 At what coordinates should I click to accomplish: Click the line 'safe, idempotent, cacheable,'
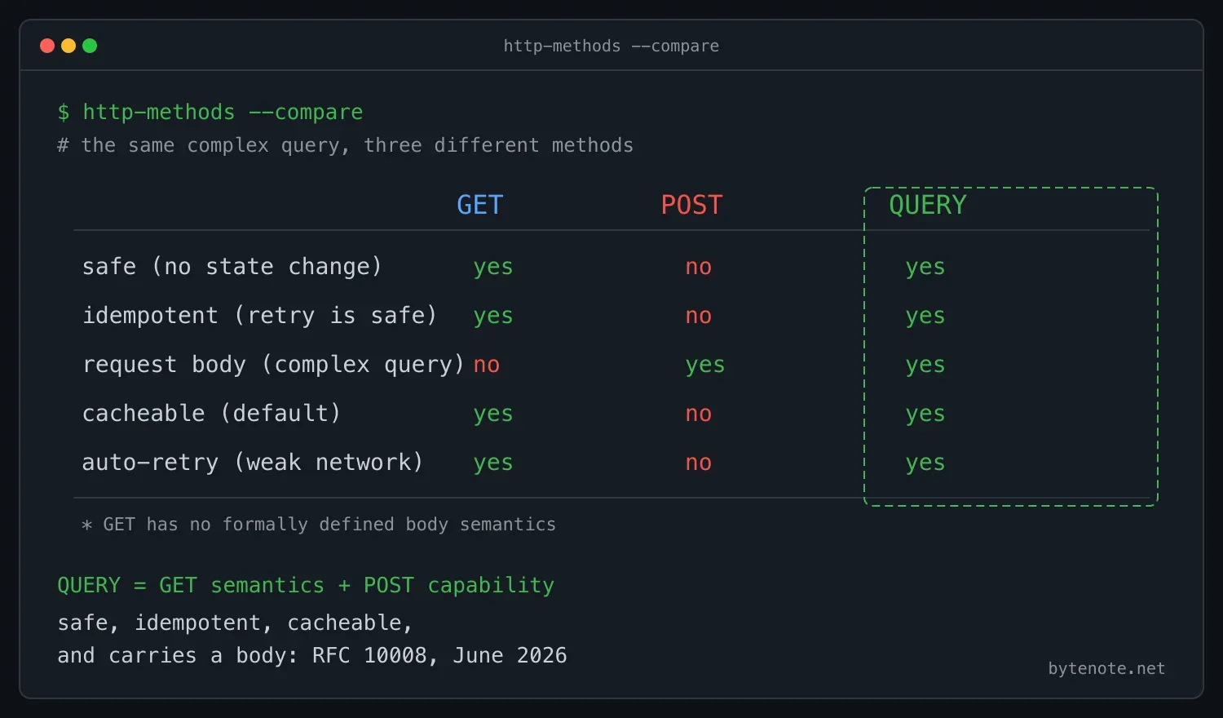[236, 623]
